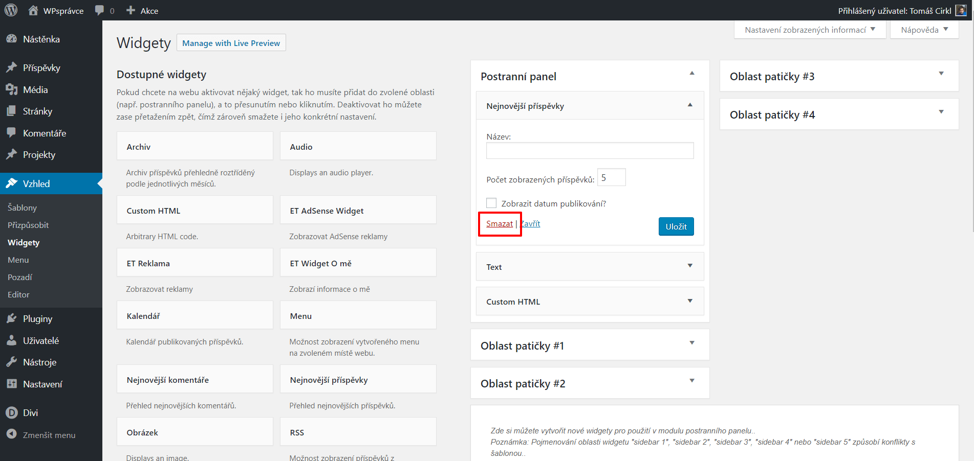
Task: Collapse sidebar with Zmenšit menu icon
Action: (11, 434)
